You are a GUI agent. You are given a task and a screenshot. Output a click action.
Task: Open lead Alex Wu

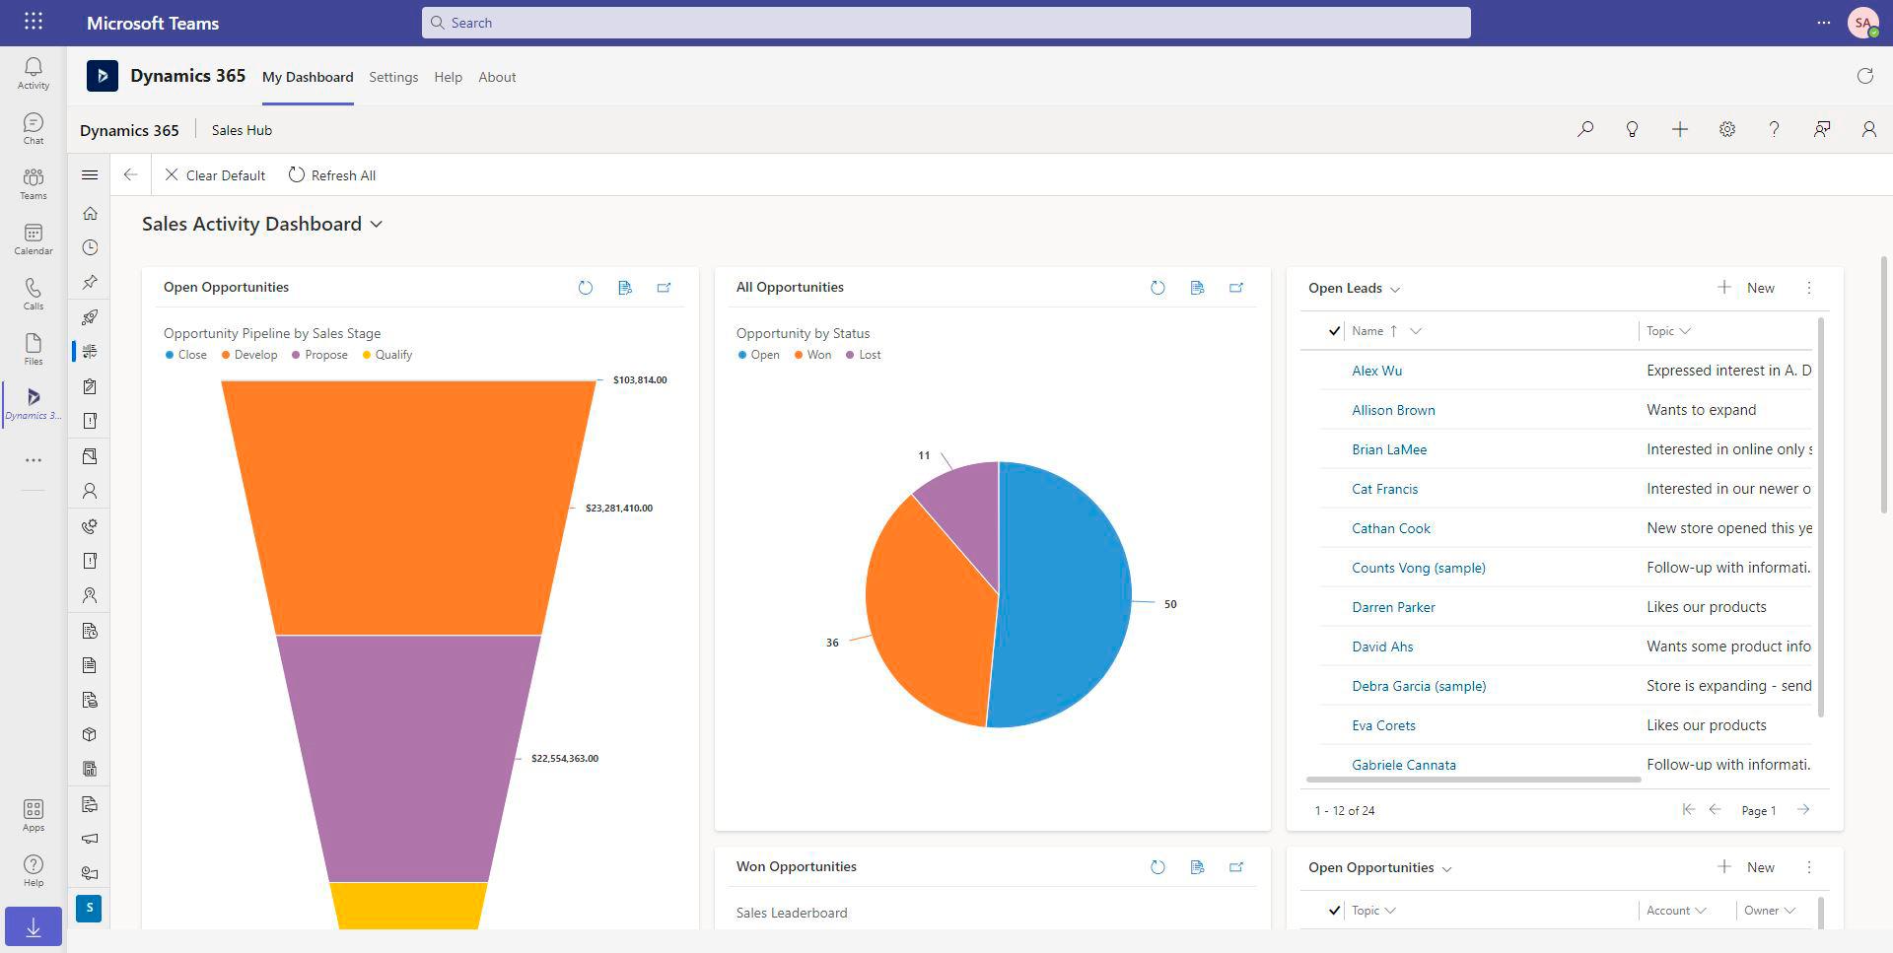point(1376,371)
